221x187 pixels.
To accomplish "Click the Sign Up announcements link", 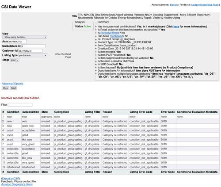I will [x=174, y=5].
